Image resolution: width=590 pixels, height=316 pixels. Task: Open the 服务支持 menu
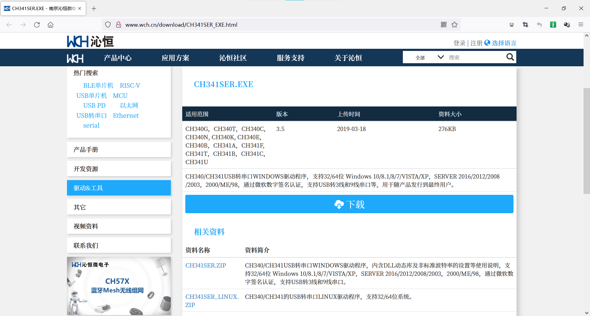(291, 58)
